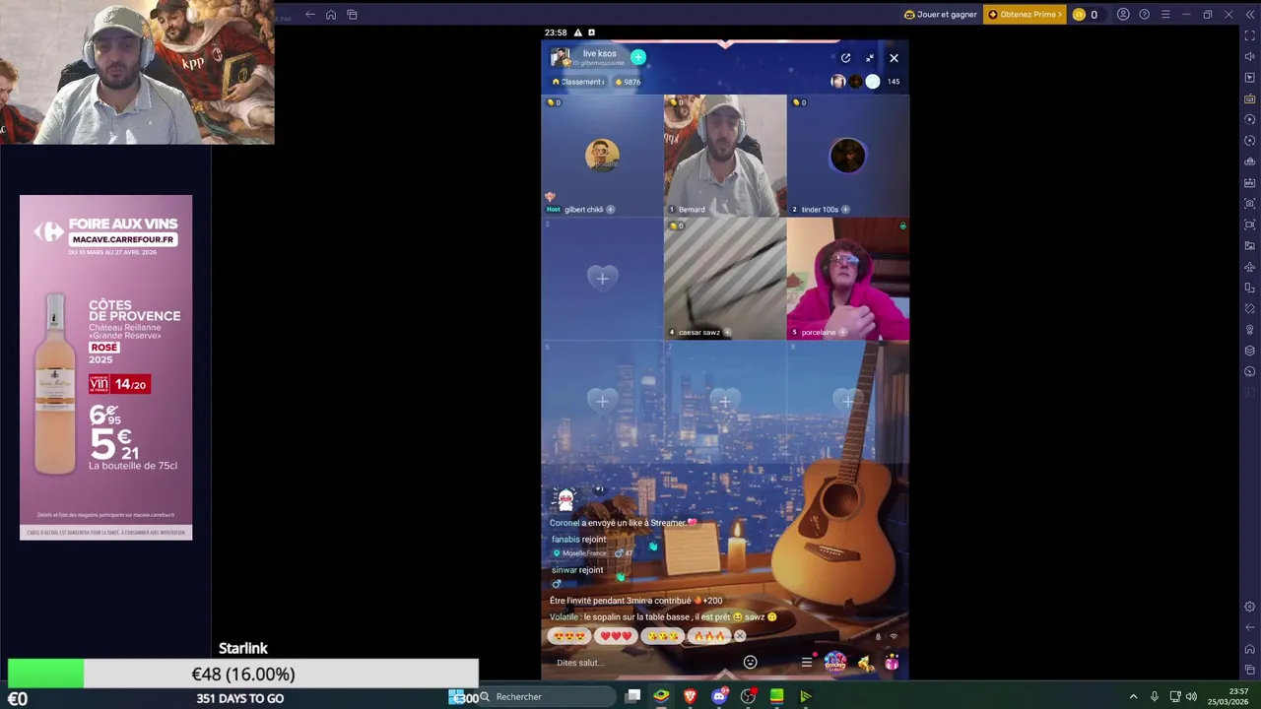Follow live ksos with plus button
1261x709 pixels.
(638, 57)
